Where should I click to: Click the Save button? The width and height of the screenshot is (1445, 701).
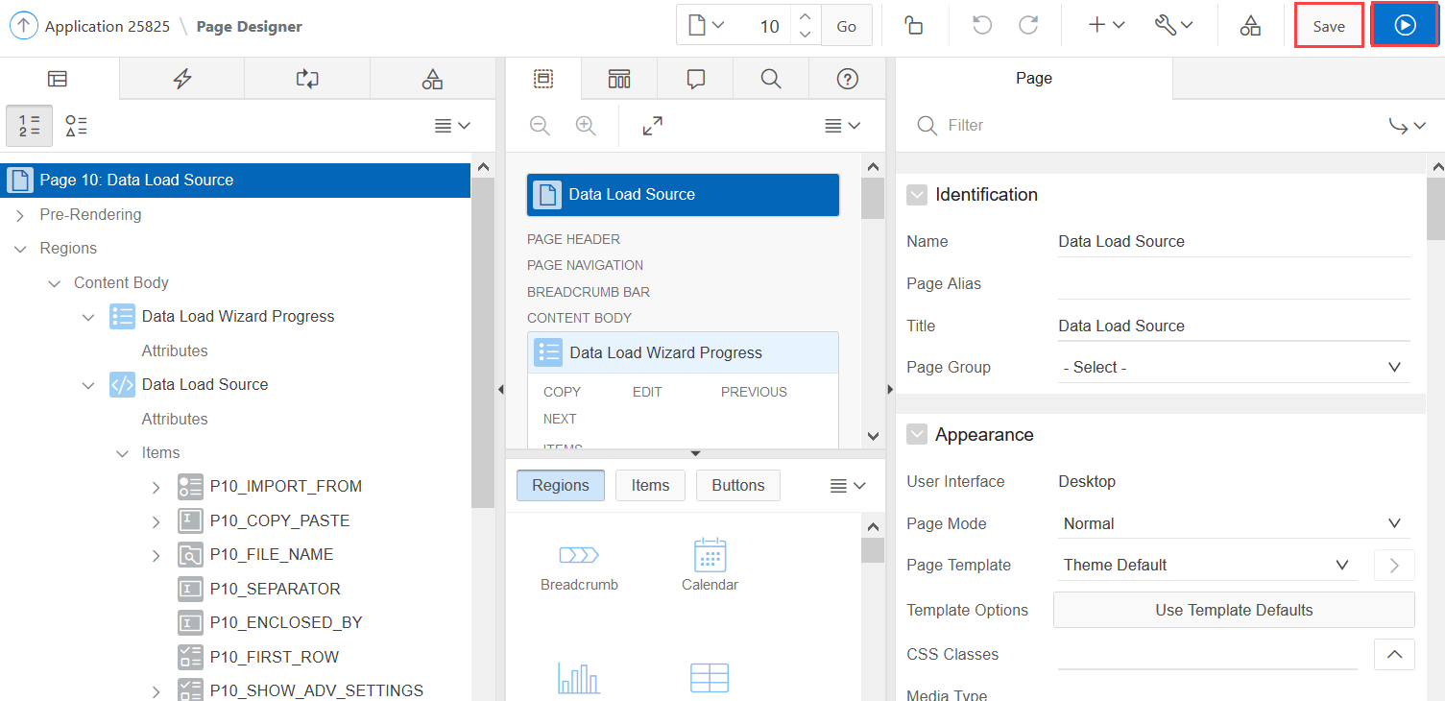[1329, 26]
